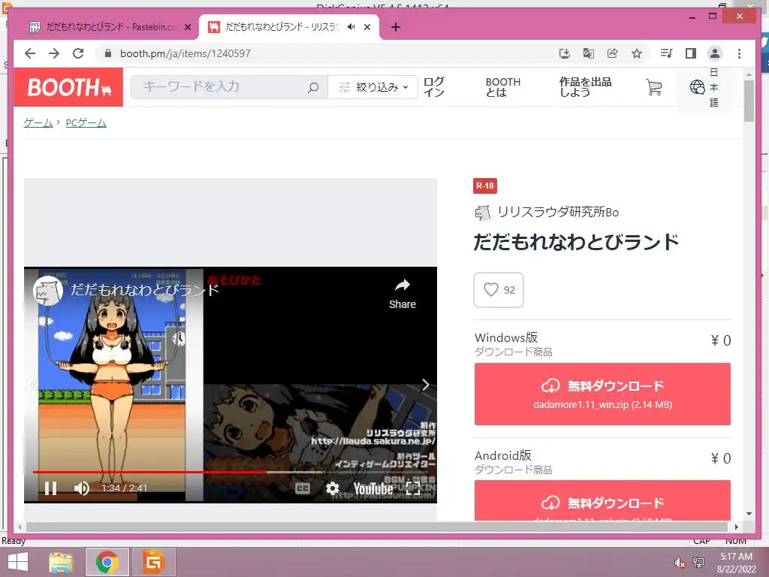Download the Android版 free file
The image size is (769, 577).
pos(602,500)
